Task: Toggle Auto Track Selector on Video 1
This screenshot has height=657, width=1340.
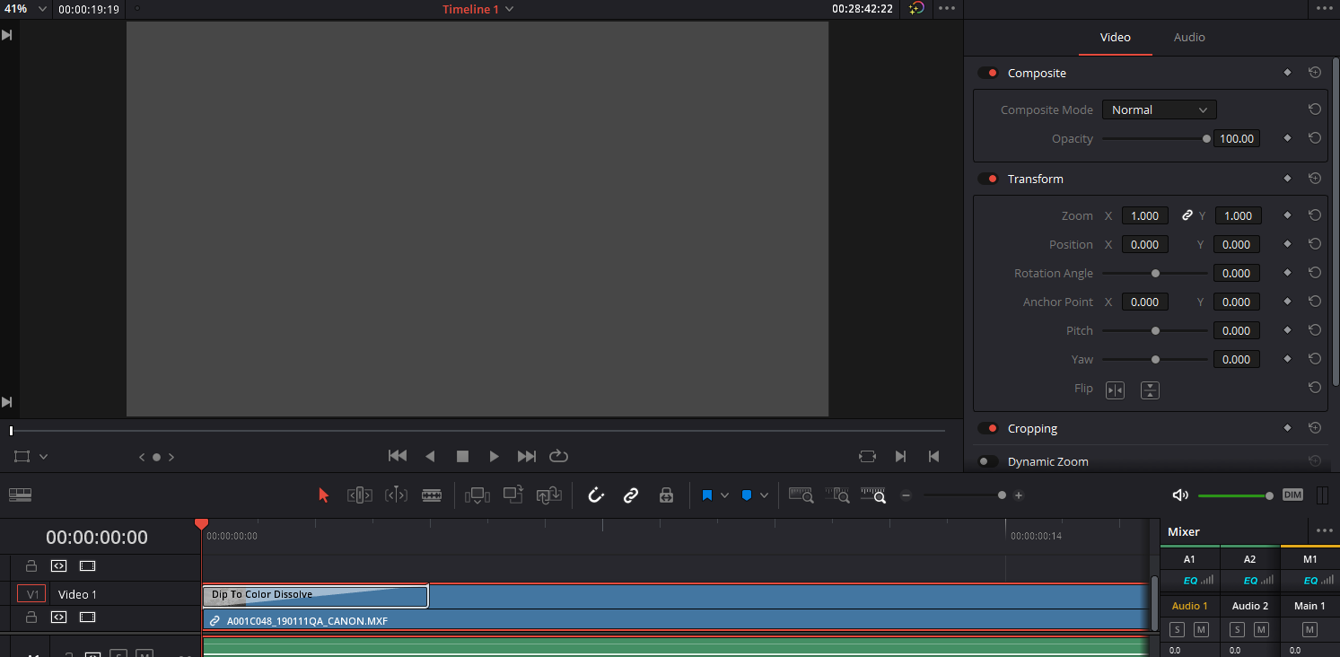Action: tap(58, 618)
